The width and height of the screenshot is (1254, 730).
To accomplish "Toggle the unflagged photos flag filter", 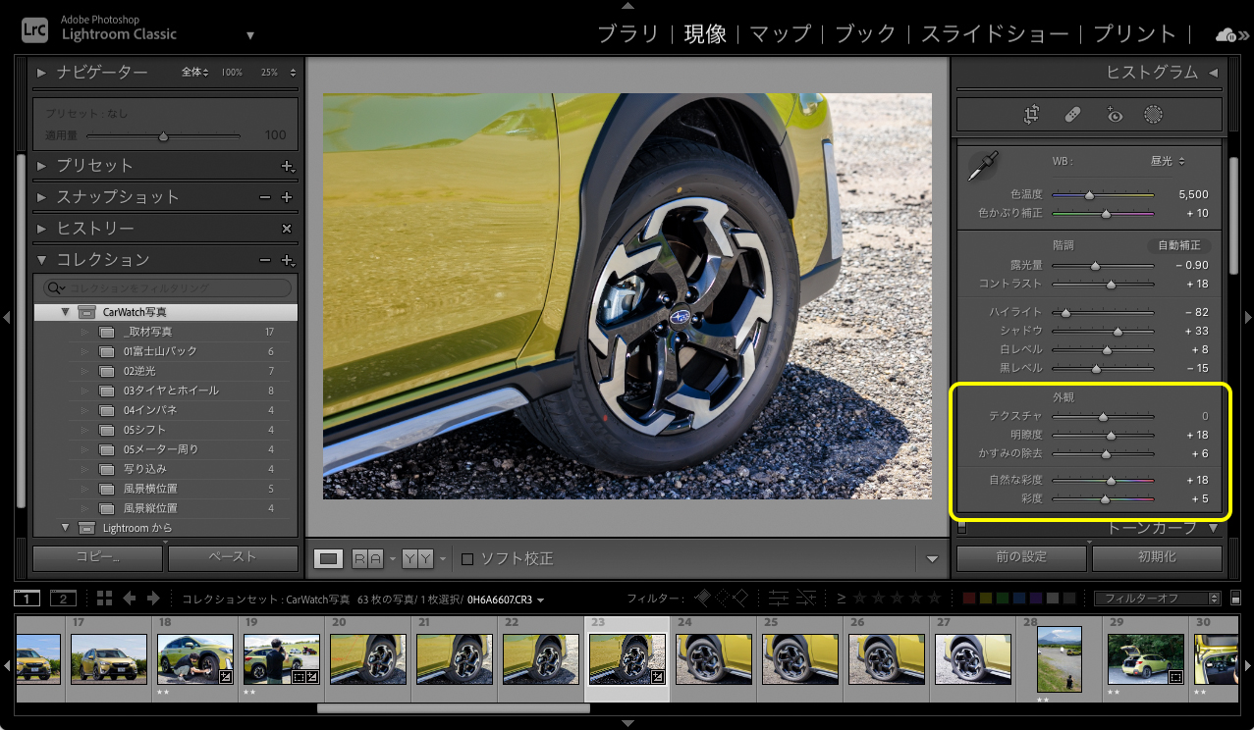I will point(721,598).
